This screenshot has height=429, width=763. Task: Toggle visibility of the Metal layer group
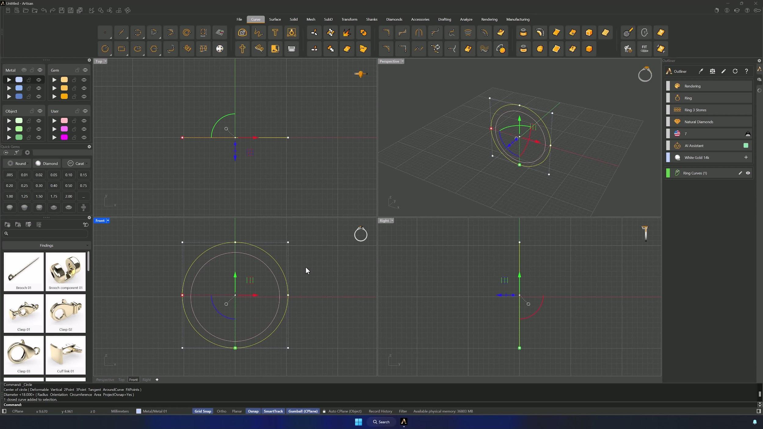pos(40,70)
